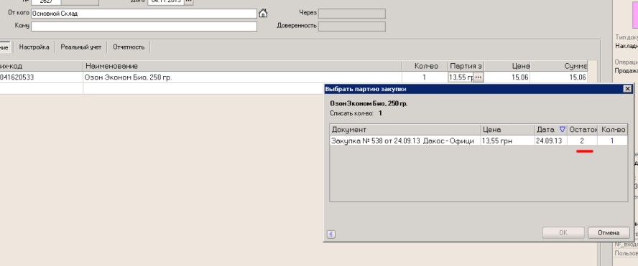Image resolution: width=638 pixels, height=266 pixels.
Task: Click the 24.09.13 date cell in dialog
Action: pyautogui.click(x=550, y=141)
